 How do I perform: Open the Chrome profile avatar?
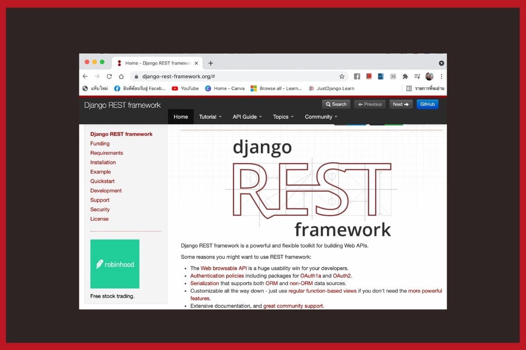coord(429,76)
